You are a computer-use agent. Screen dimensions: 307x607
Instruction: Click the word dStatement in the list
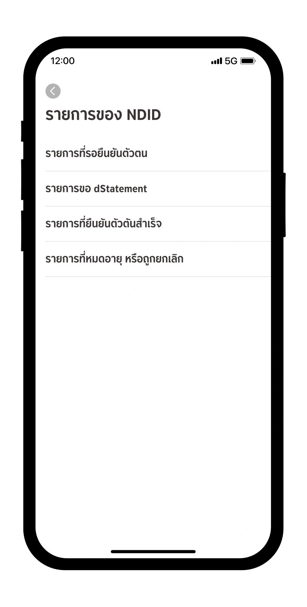pyautogui.click(x=120, y=189)
